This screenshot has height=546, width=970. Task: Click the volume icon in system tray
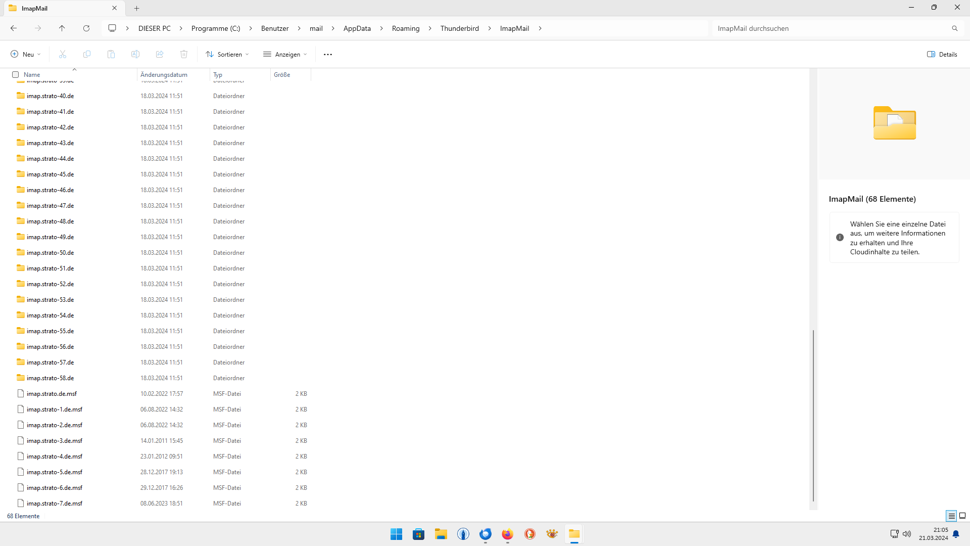907,534
